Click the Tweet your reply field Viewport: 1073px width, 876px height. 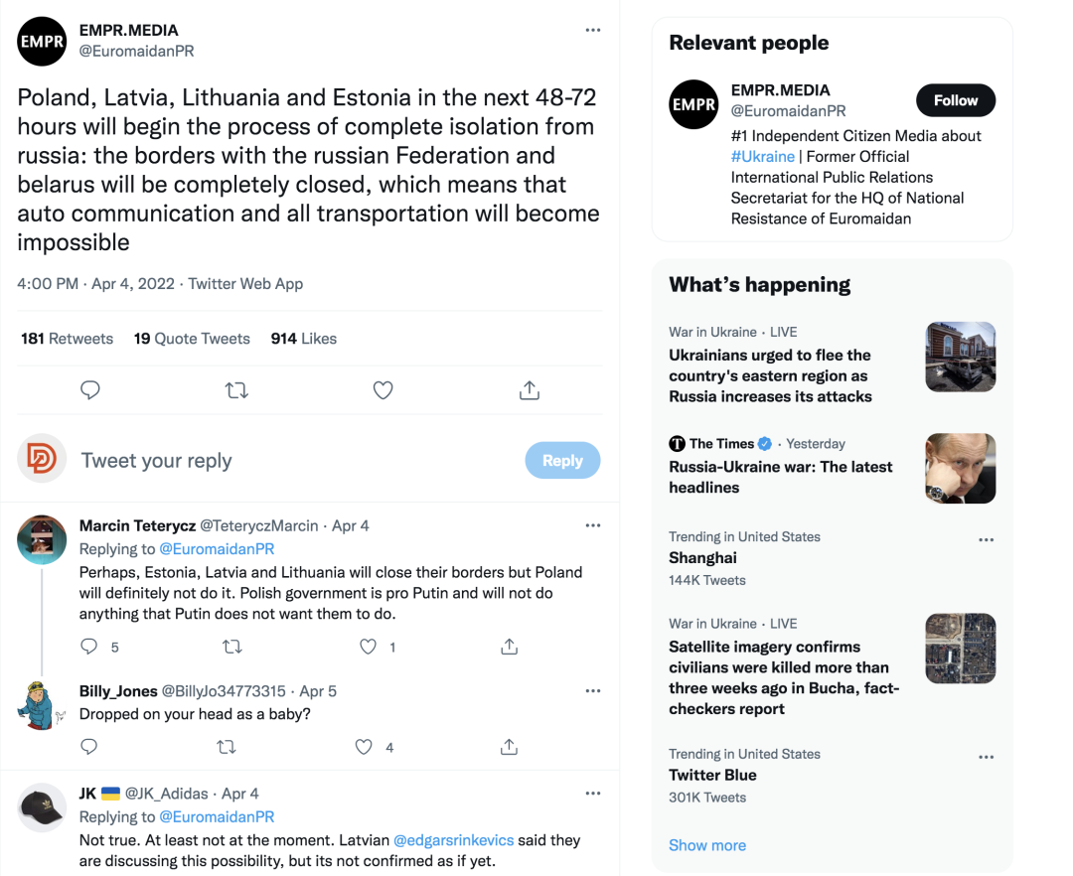(298, 461)
